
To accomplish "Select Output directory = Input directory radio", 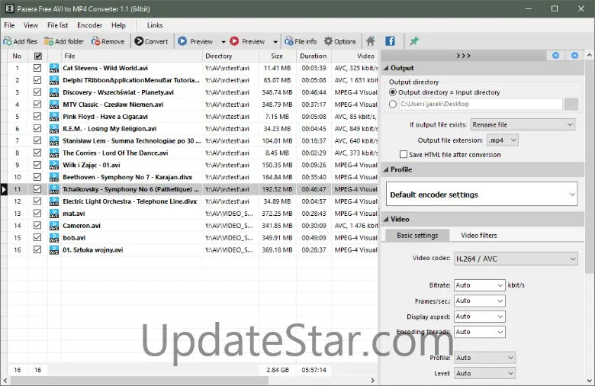I will click(x=393, y=92).
